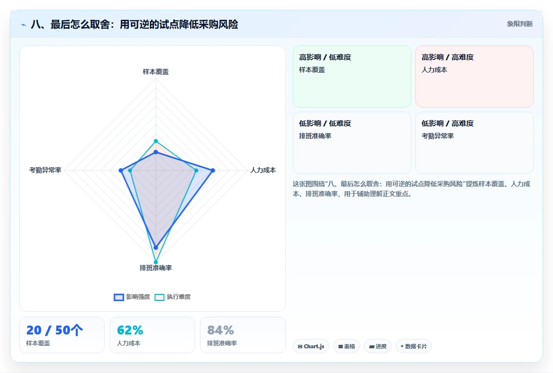Select the 高影响 / 低难度 quadrant card
This screenshot has height=373, width=553.
point(352,77)
